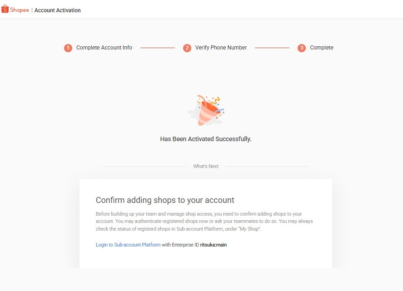Click the What's Next divider label
Screen dimensions: 403x291
point(206,166)
